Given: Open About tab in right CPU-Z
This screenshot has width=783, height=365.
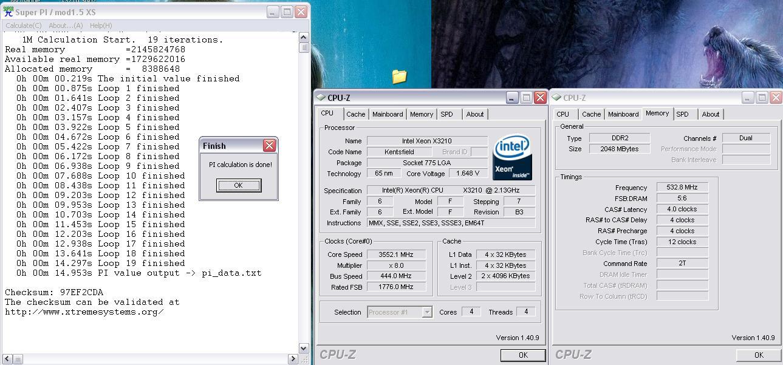Looking at the screenshot, I should (x=711, y=114).
